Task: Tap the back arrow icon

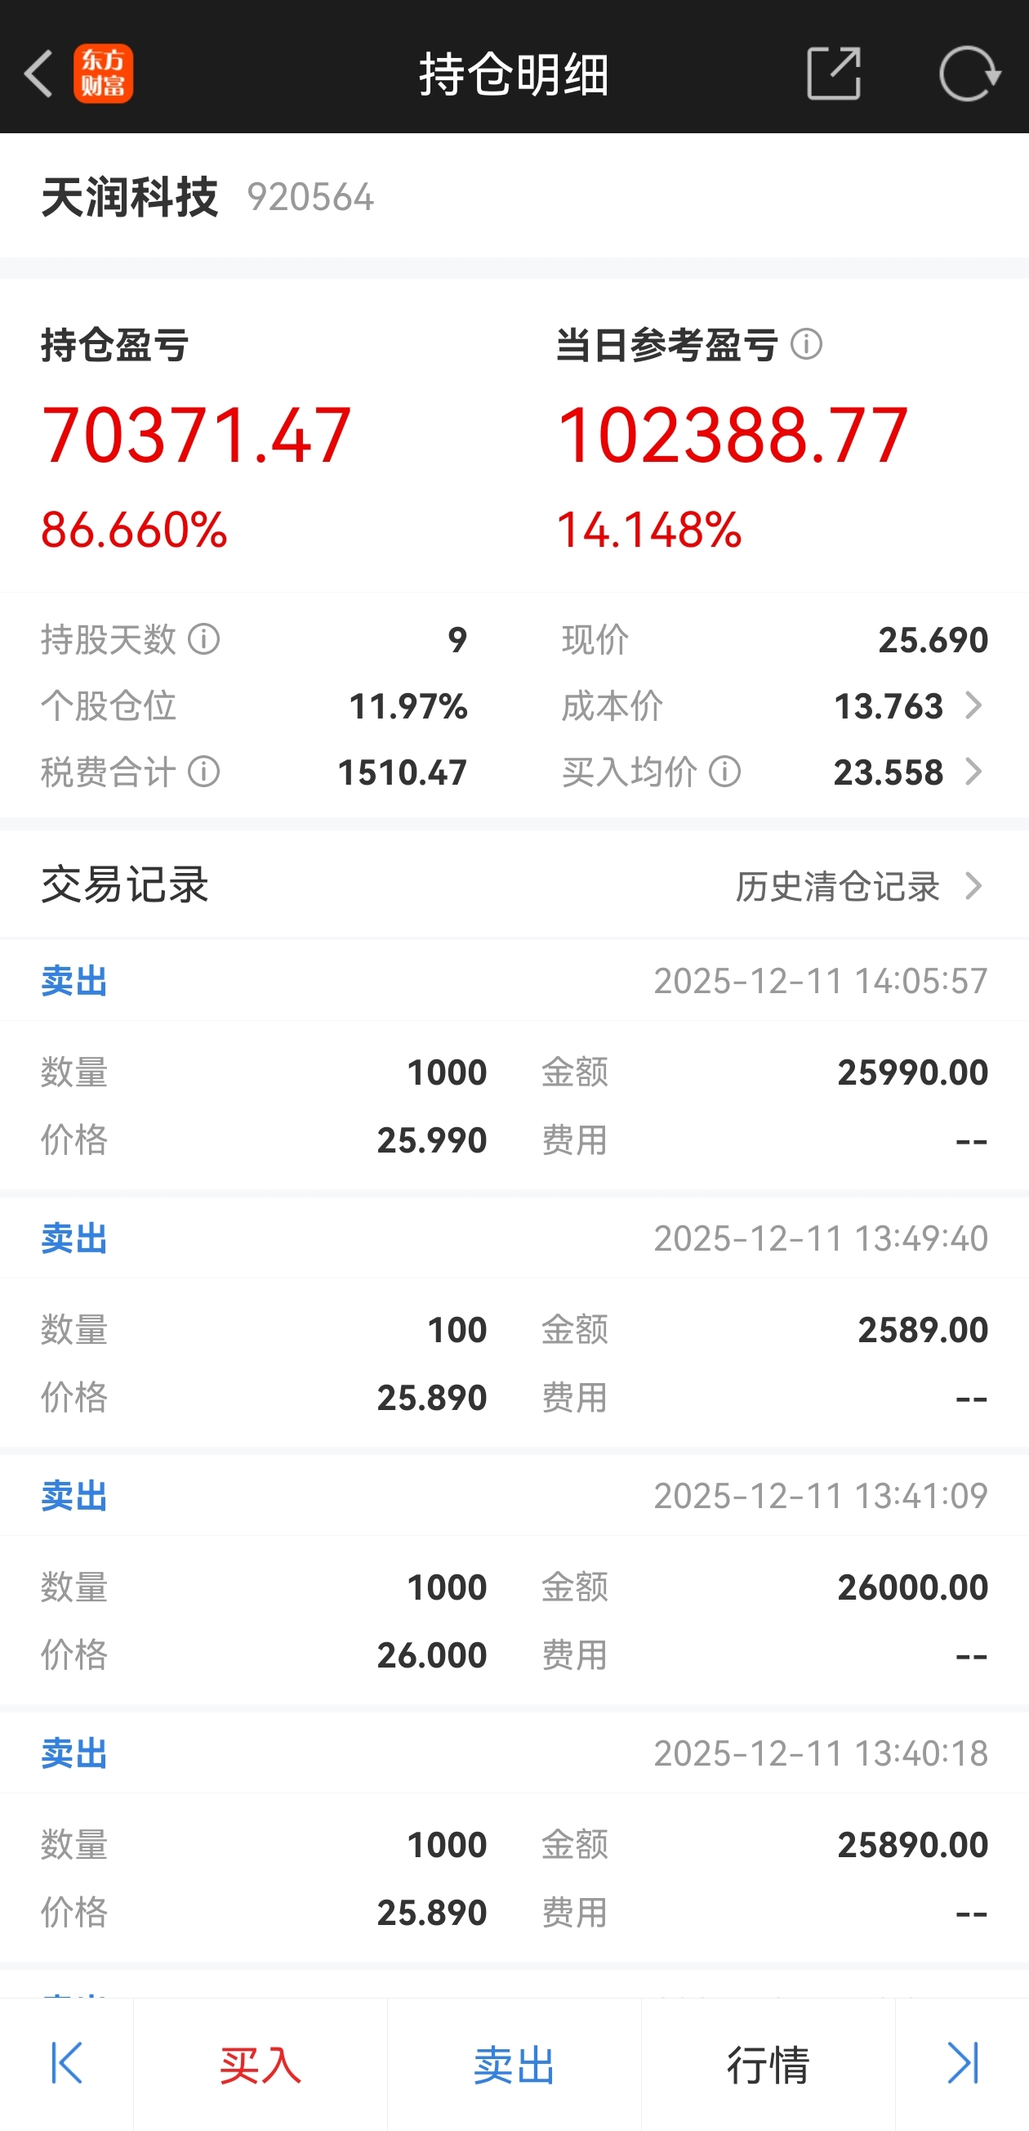Action: (38, 74)
